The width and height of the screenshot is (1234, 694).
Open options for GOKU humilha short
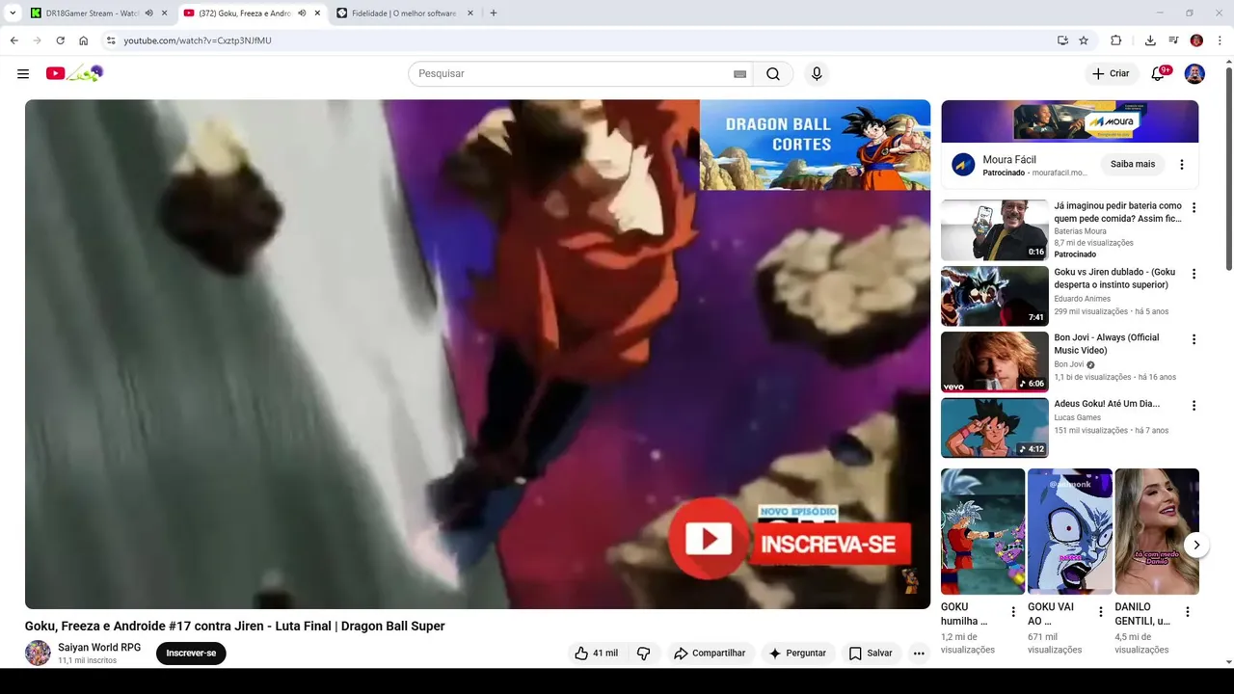(1012, 612)
